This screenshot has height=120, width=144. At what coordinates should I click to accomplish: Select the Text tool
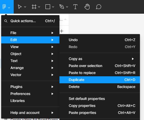pyautogui.click(x=75, y=7)
